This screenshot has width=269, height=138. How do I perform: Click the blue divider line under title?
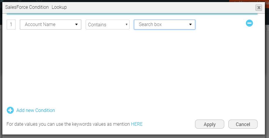point(132,14)
